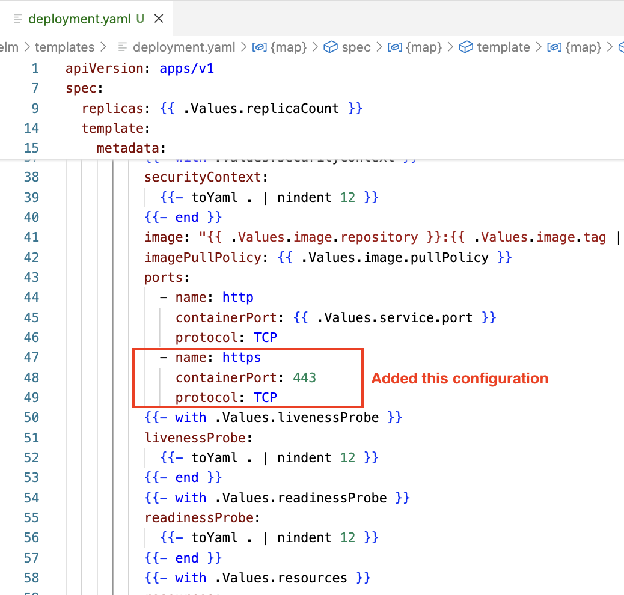Click image repository line 41
The width and height of the screenshot is (624, 595).
tap(382, 237)
